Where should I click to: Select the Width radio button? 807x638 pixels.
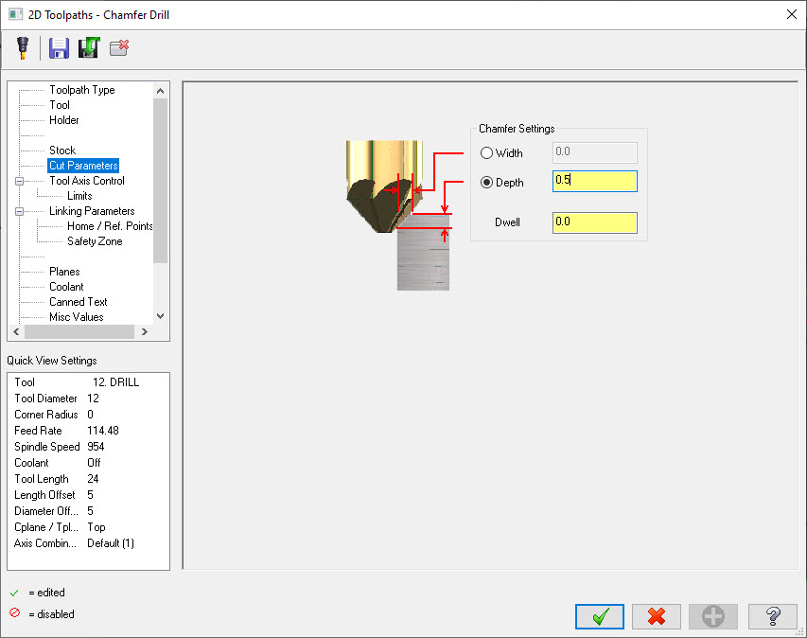tap(487, 153)
